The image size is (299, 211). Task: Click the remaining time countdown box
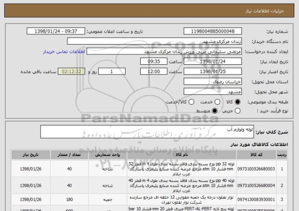pyautogui.click(x=71, y=72)
